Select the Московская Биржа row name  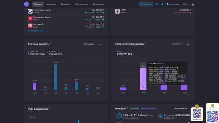point(42,17)
